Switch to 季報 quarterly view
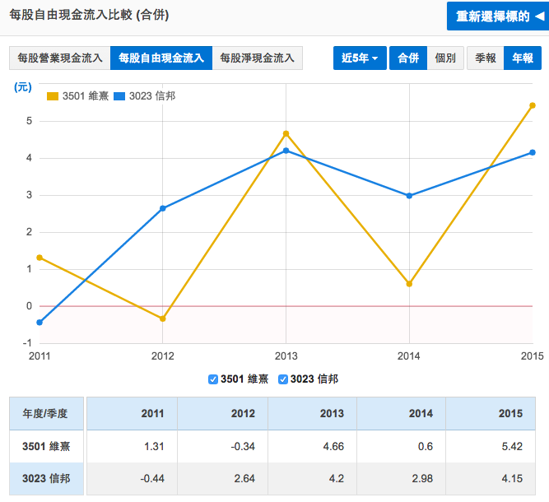This screenshot has width=549, height=502. click(x=485, y=58)
